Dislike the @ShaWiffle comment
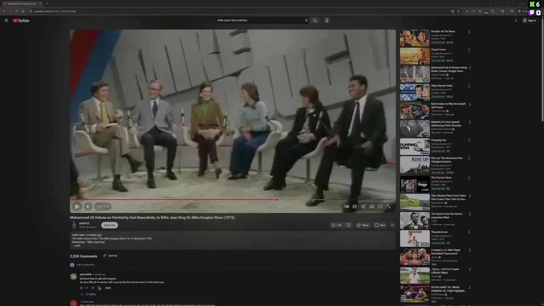The image size is (544, 306). coord(93,288)
